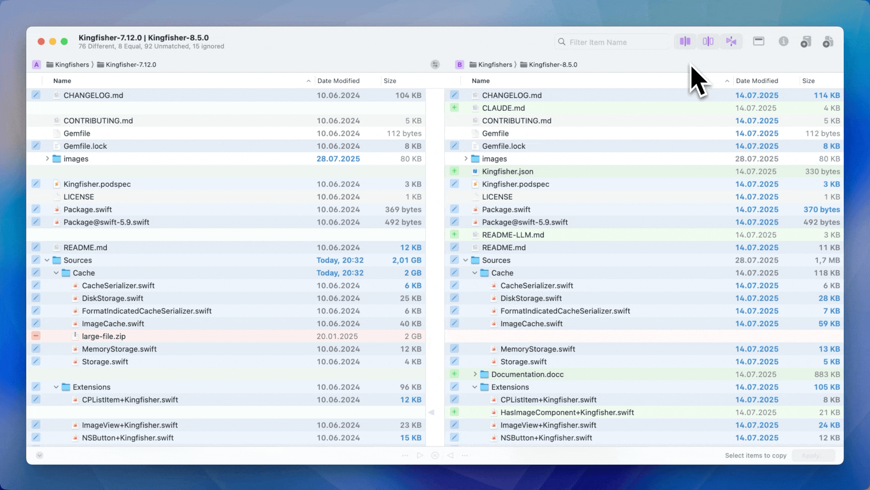The height and width of the screenshot is (490, 870).
Task: Click the green plus status icon for CLAUDE.md
Action: [x=454, y=108]
